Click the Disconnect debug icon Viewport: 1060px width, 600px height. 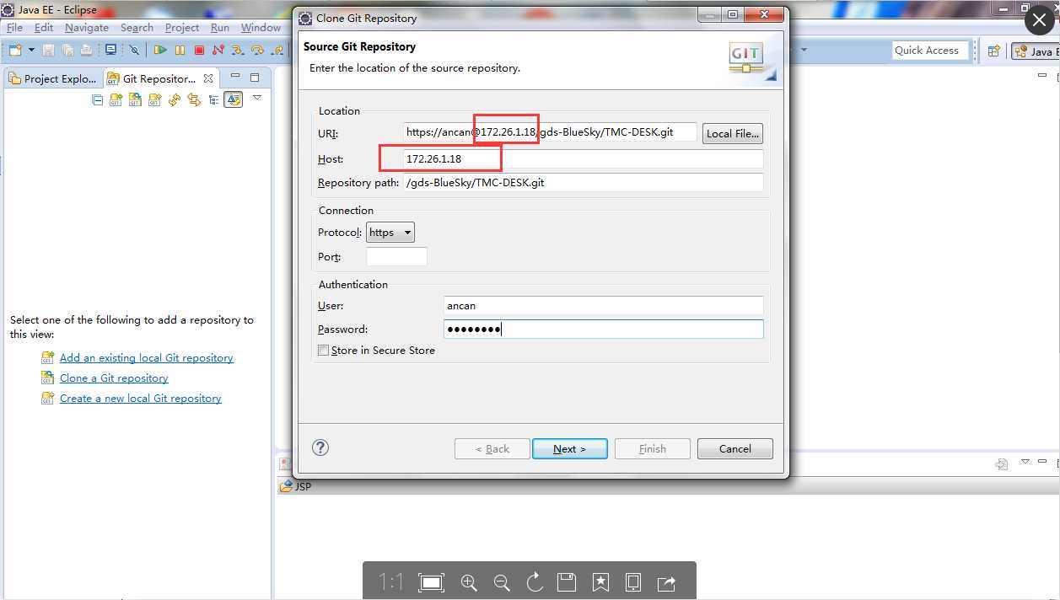pyautogui.click(x=219, y=51)
